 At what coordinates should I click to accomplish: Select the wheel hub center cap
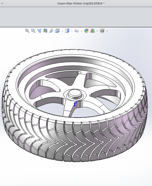click(75, 94)
